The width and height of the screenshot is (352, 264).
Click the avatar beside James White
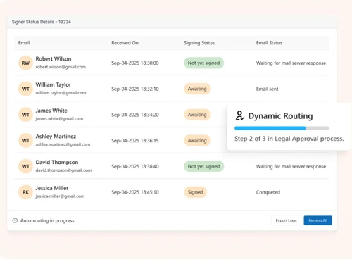(x=25, y=115)
